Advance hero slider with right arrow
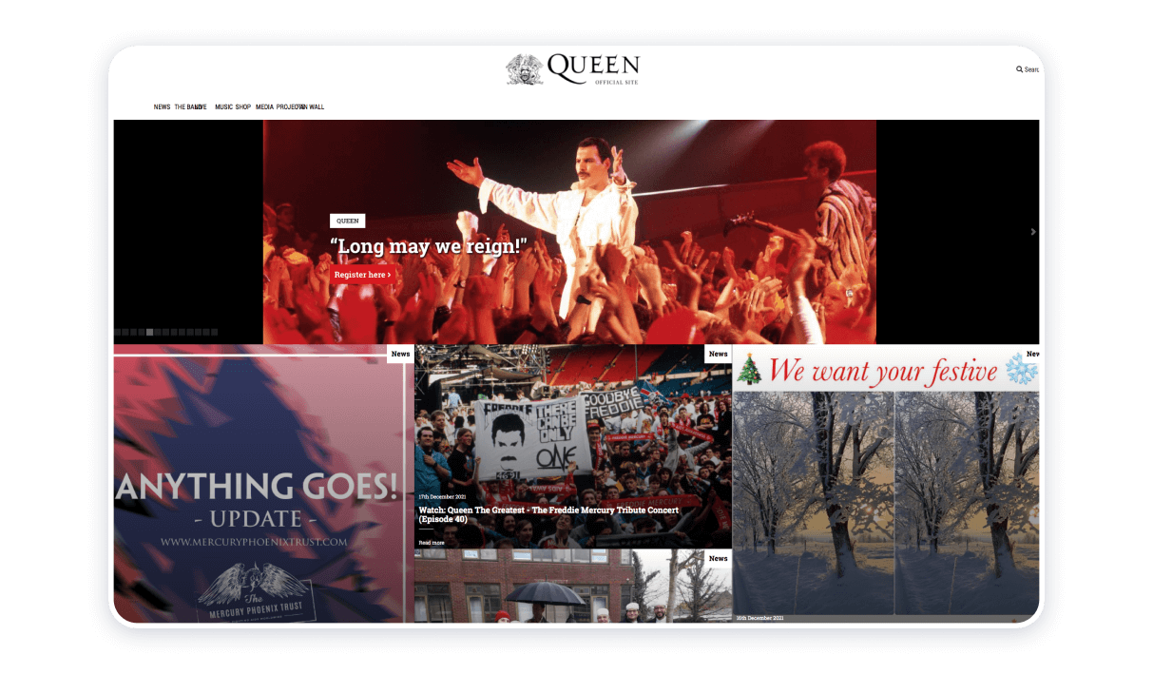1153x674 pixels. pyautogui.click(x=1033, y=232)
